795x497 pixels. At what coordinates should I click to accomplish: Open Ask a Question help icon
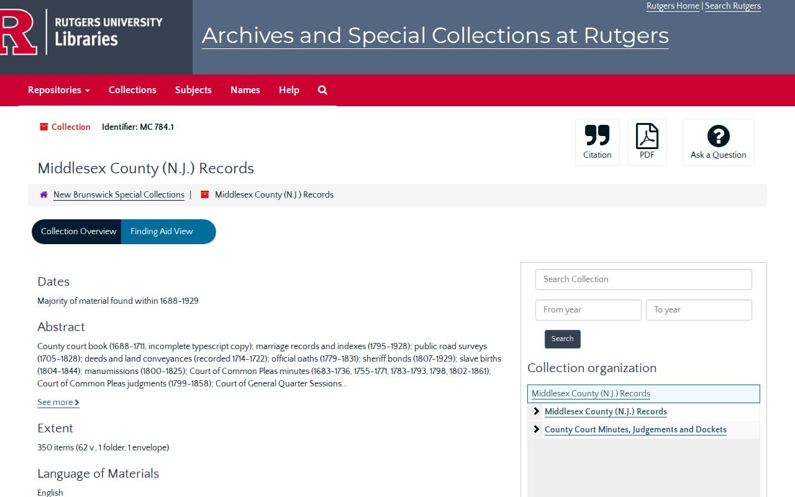coord(719,136)
